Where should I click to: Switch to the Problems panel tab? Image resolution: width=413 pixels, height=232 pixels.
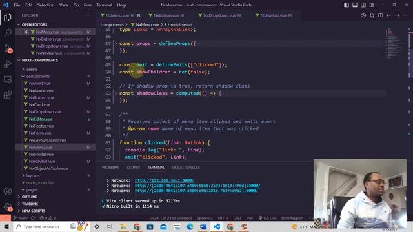(110, 168)
